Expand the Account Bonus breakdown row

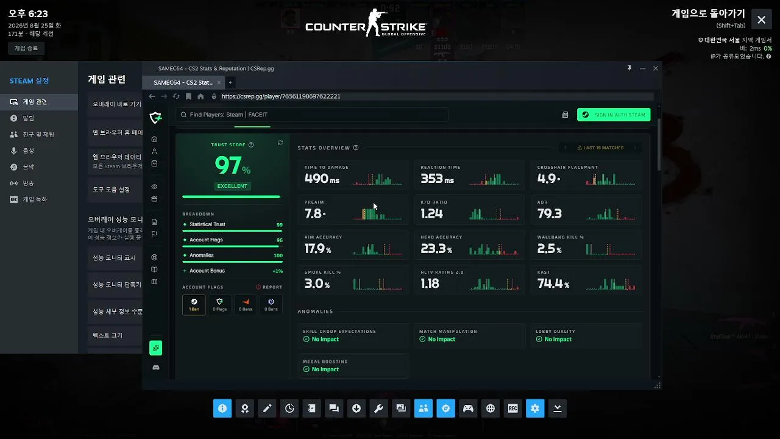tap(232, 271)
